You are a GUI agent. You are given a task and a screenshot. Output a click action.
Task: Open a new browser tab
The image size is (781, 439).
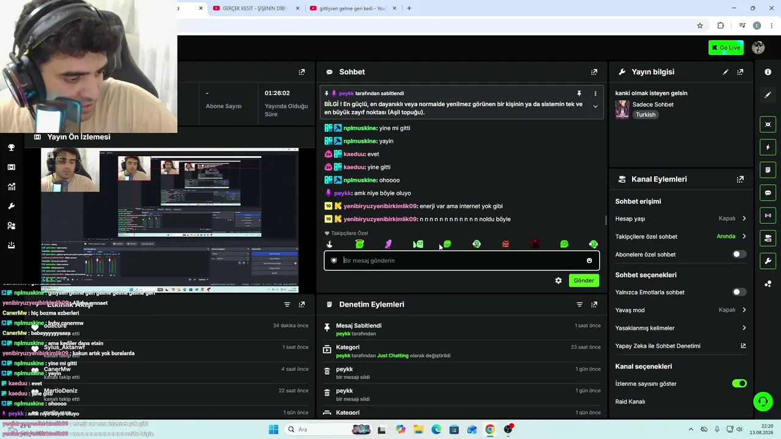pos(409,8)
